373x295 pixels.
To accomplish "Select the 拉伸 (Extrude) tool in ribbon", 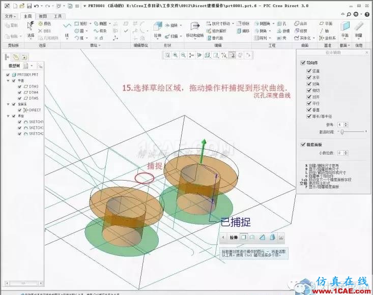I will coord(157,29).
